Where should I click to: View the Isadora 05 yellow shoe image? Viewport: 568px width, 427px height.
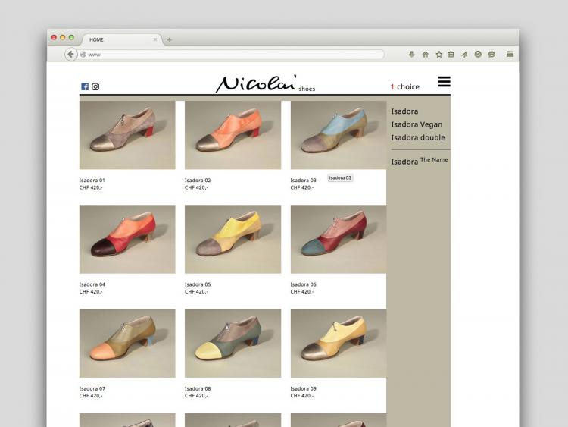coord(233,239)
